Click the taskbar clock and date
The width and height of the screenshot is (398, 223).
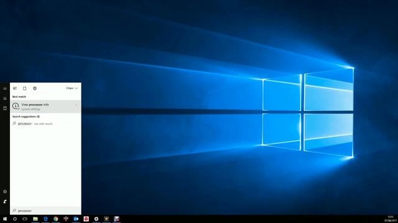point(391,219)
